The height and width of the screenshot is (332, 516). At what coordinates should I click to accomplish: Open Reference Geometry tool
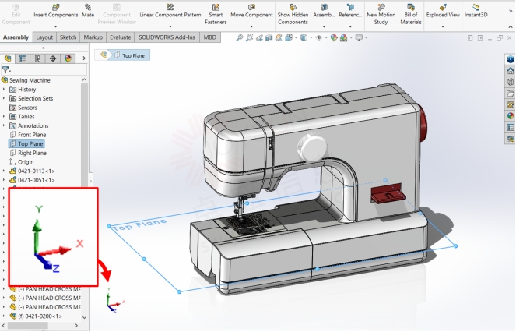pos(350,11)
